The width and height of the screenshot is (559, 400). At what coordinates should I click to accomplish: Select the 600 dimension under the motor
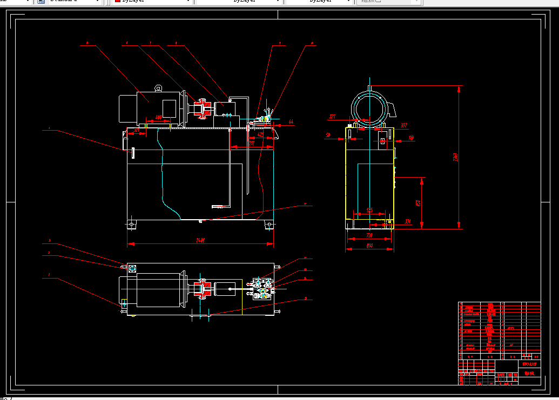click(x=159, y=117)
